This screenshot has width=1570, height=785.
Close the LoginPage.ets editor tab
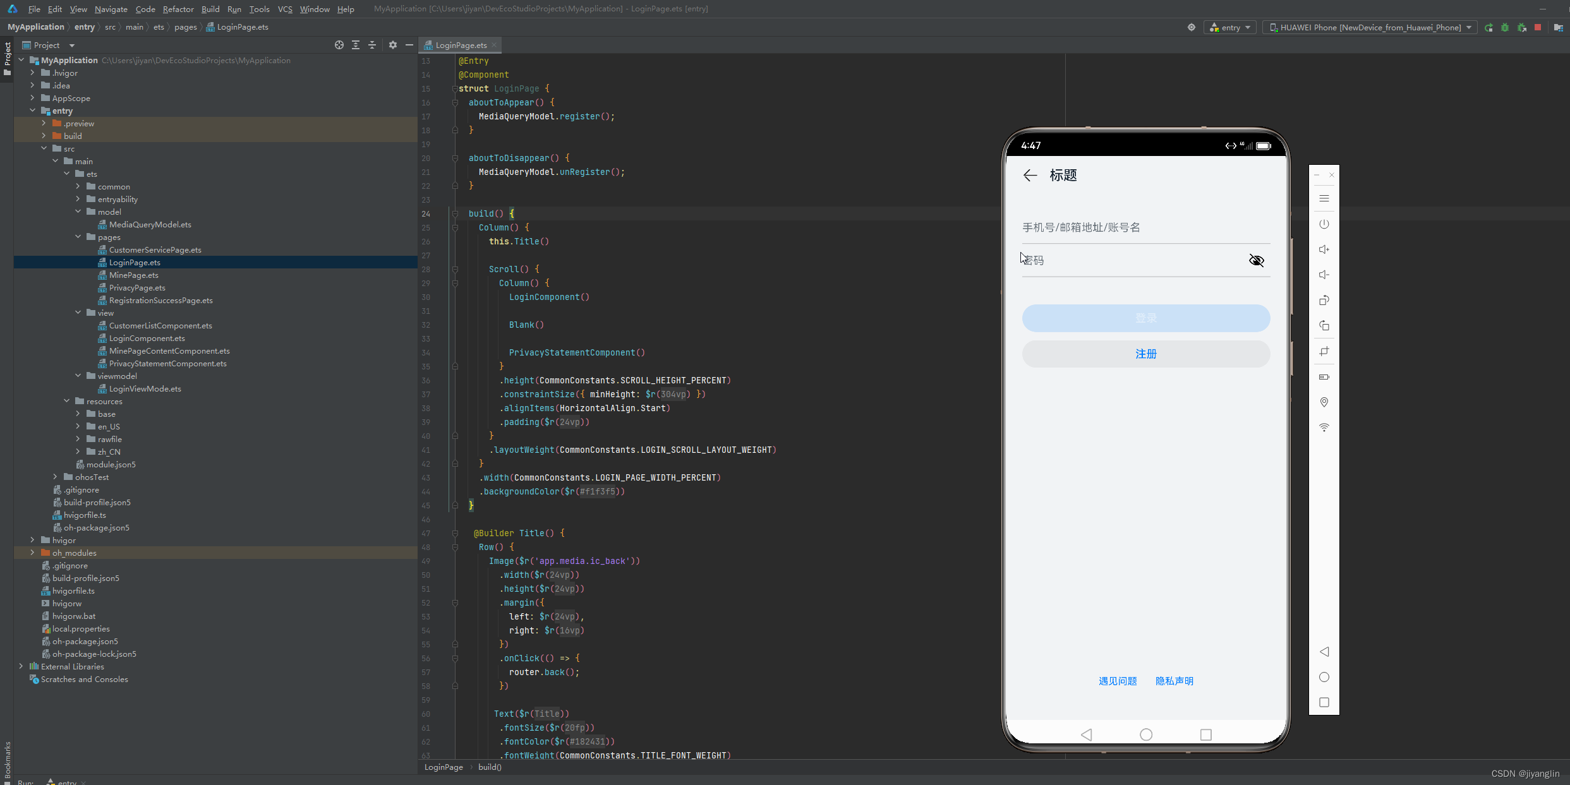[495, 45]
